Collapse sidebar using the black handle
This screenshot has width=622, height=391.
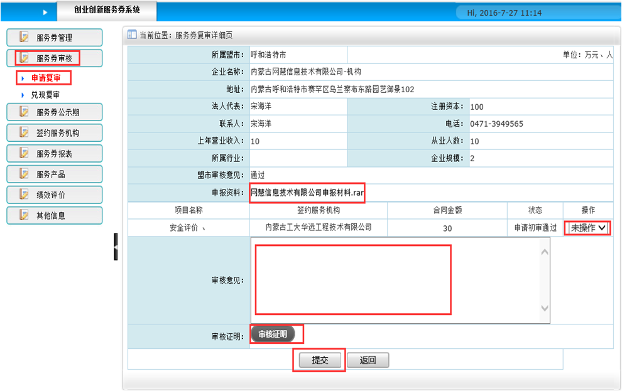pyautogui.click(x=116, y=247)
